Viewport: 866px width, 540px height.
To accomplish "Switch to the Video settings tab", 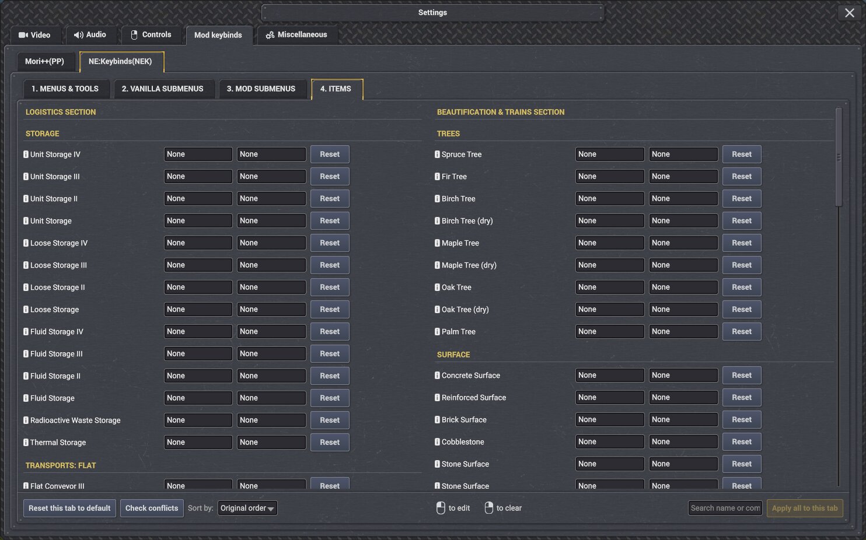I will click(x=34, y=35).
